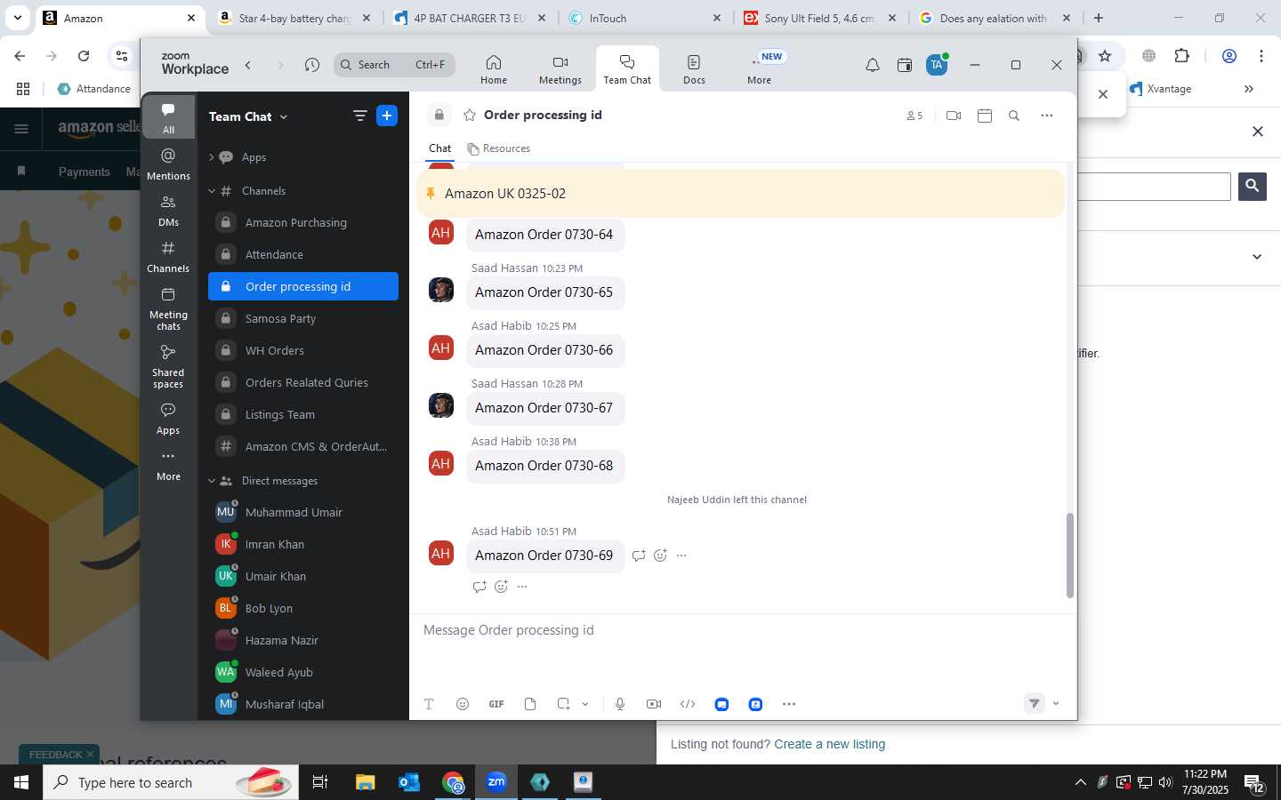This screenshot has width=1281, height=800.
Task: Open Shared spaces in the sidebar
Action: click(x=168, y=366)
